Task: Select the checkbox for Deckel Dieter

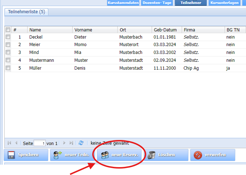Action: (8, 37)
